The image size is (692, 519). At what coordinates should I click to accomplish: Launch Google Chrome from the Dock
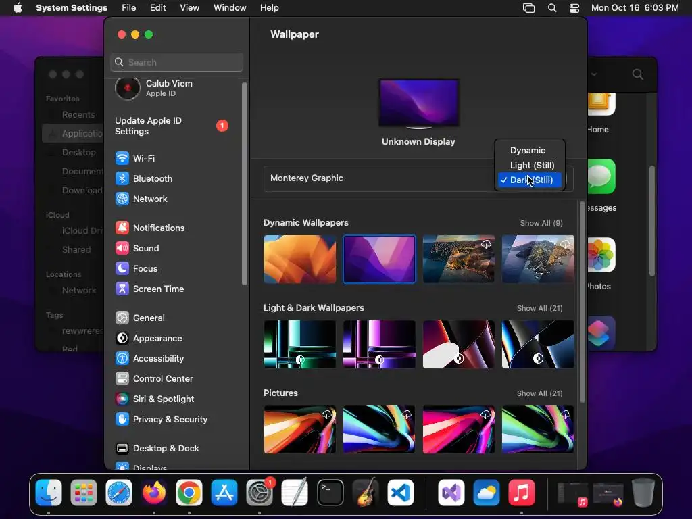[189, 492]
